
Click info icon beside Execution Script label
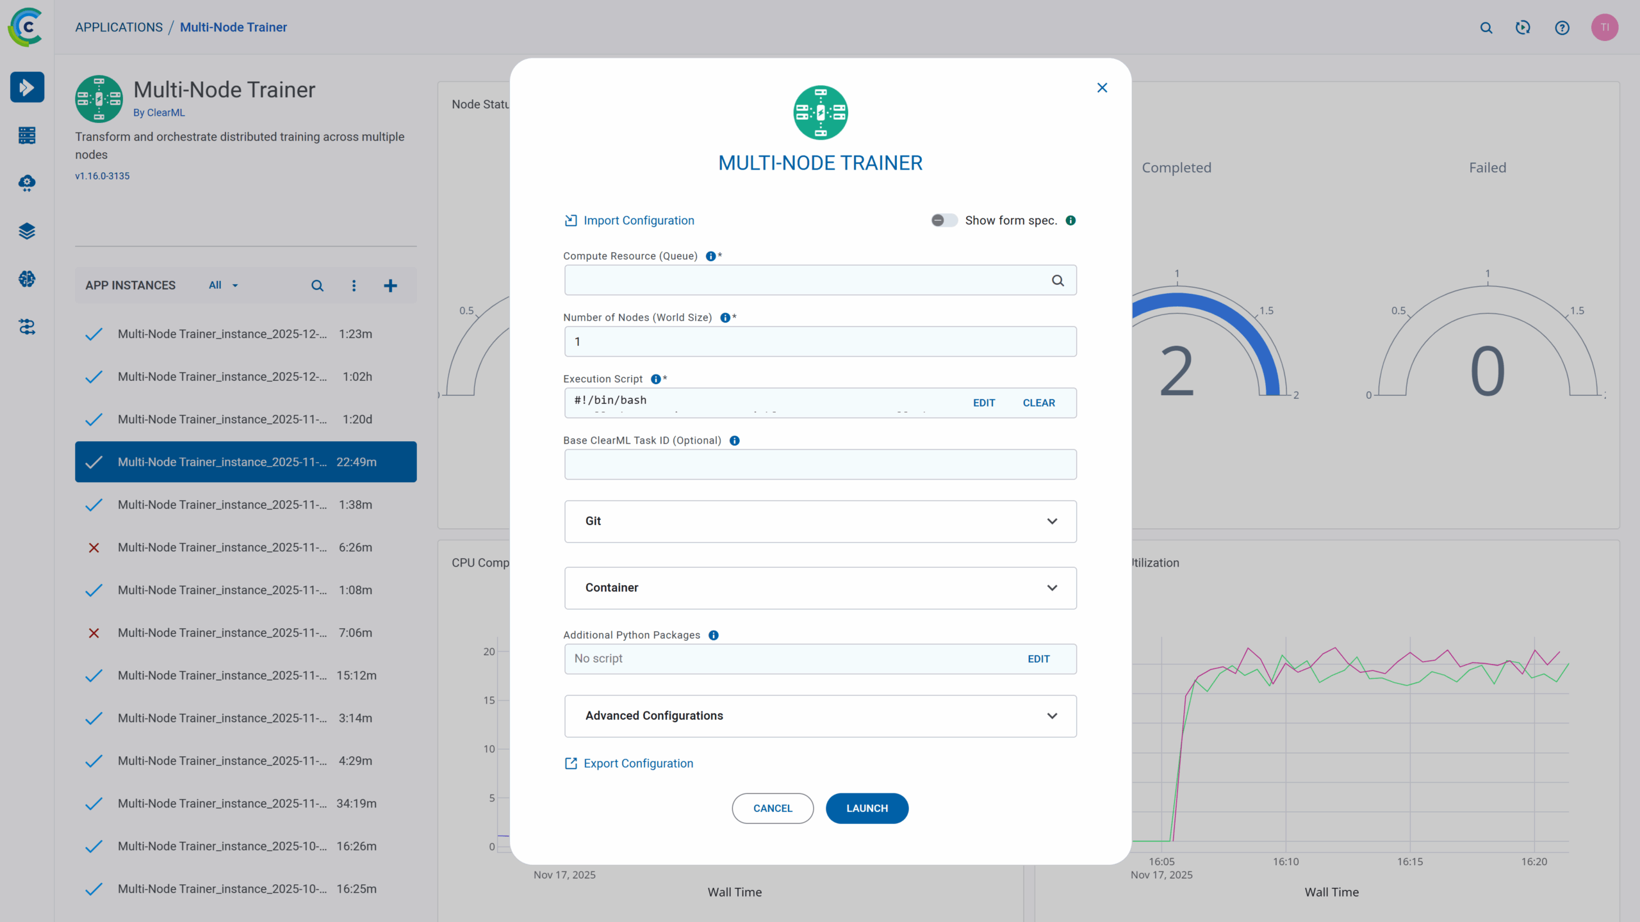pos(655,379)
